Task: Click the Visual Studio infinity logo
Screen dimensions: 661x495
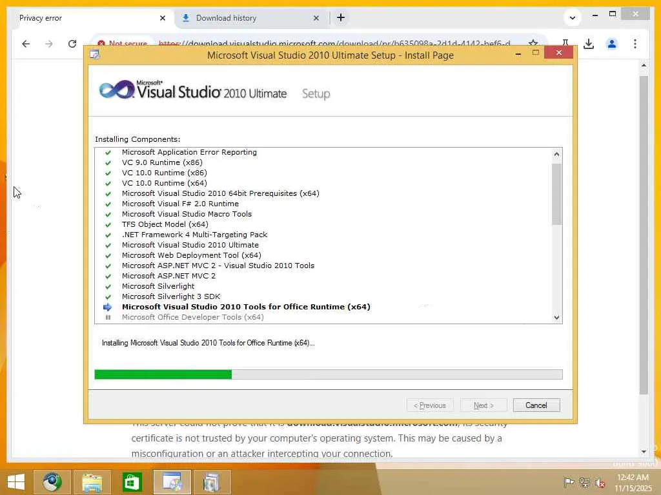Action: pyautogui.click(x=117, y=90)
